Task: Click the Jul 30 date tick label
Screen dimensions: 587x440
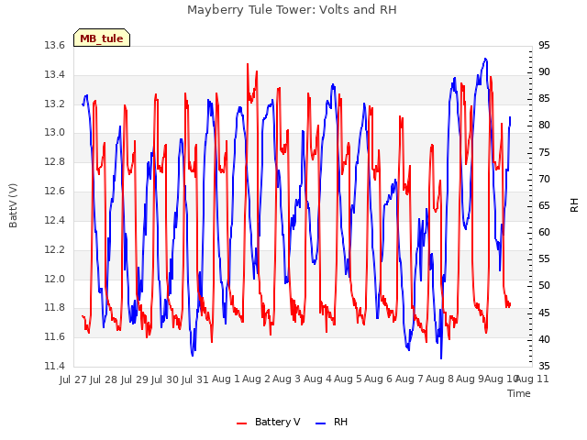Action: coord(165,379)
